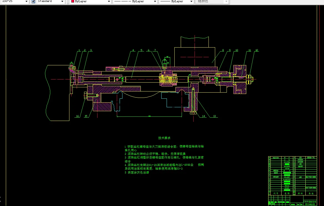This screenshot has width=324, height=206.
Task: Open the ByLayer linetype dropdown with dash-dot line
Action: point(155,1)
